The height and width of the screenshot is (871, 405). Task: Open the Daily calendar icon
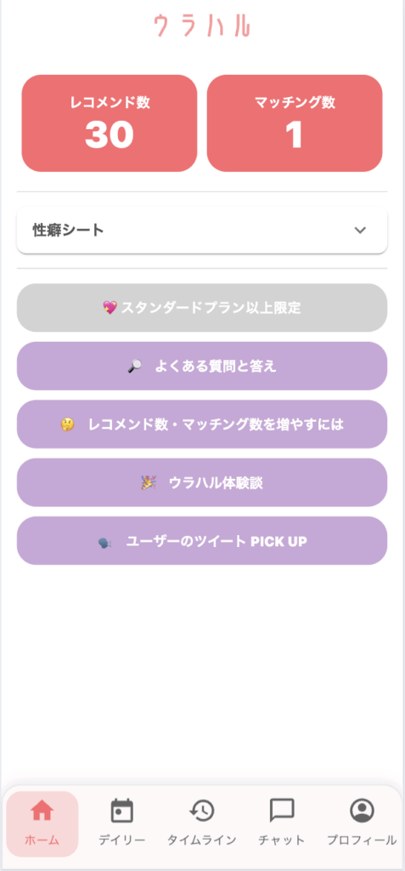tap(122, 811)
